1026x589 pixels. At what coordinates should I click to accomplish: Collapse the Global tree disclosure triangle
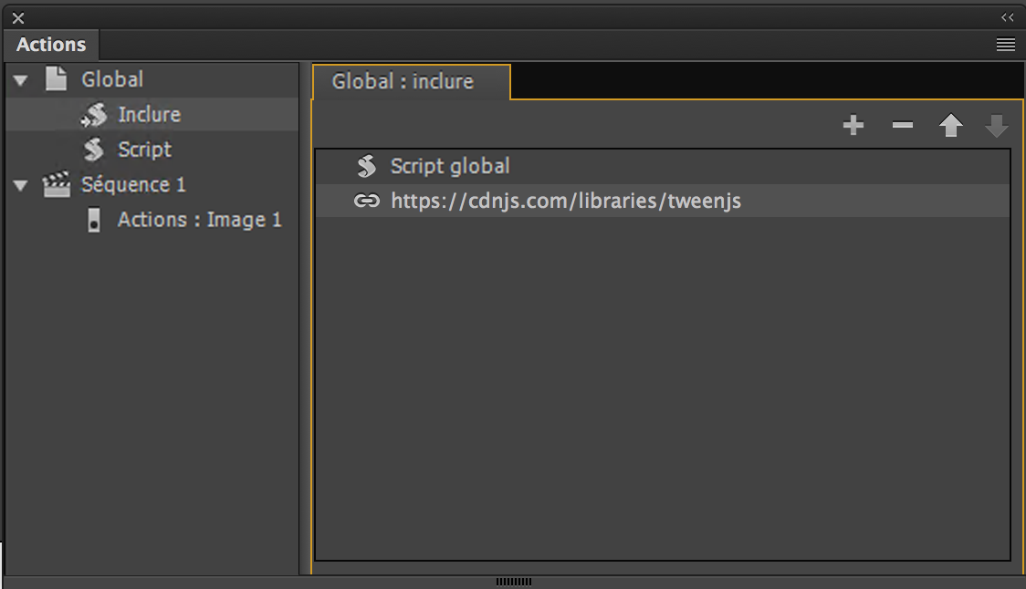[x=22, y=79]
